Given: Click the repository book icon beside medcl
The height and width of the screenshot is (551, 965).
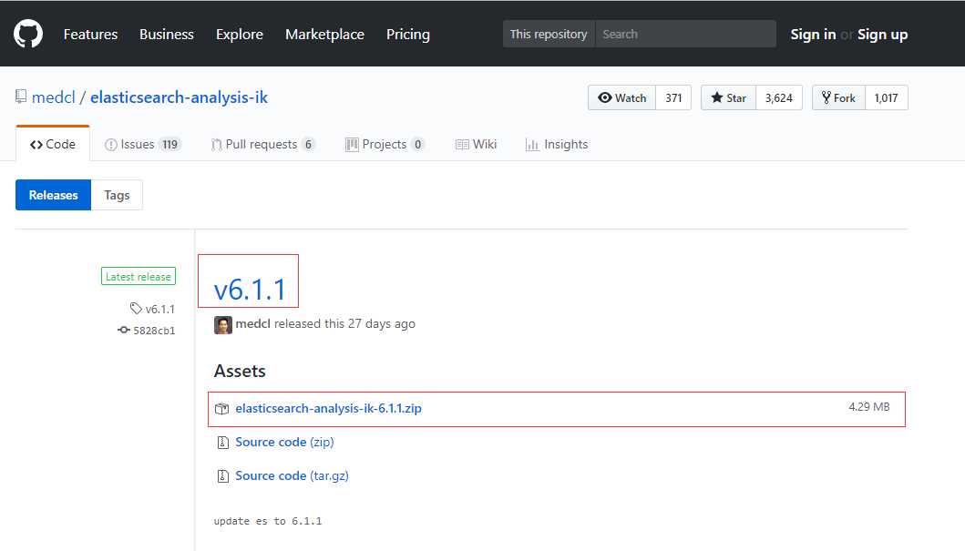Looking at the screenshot, I should tap(21, 97).
